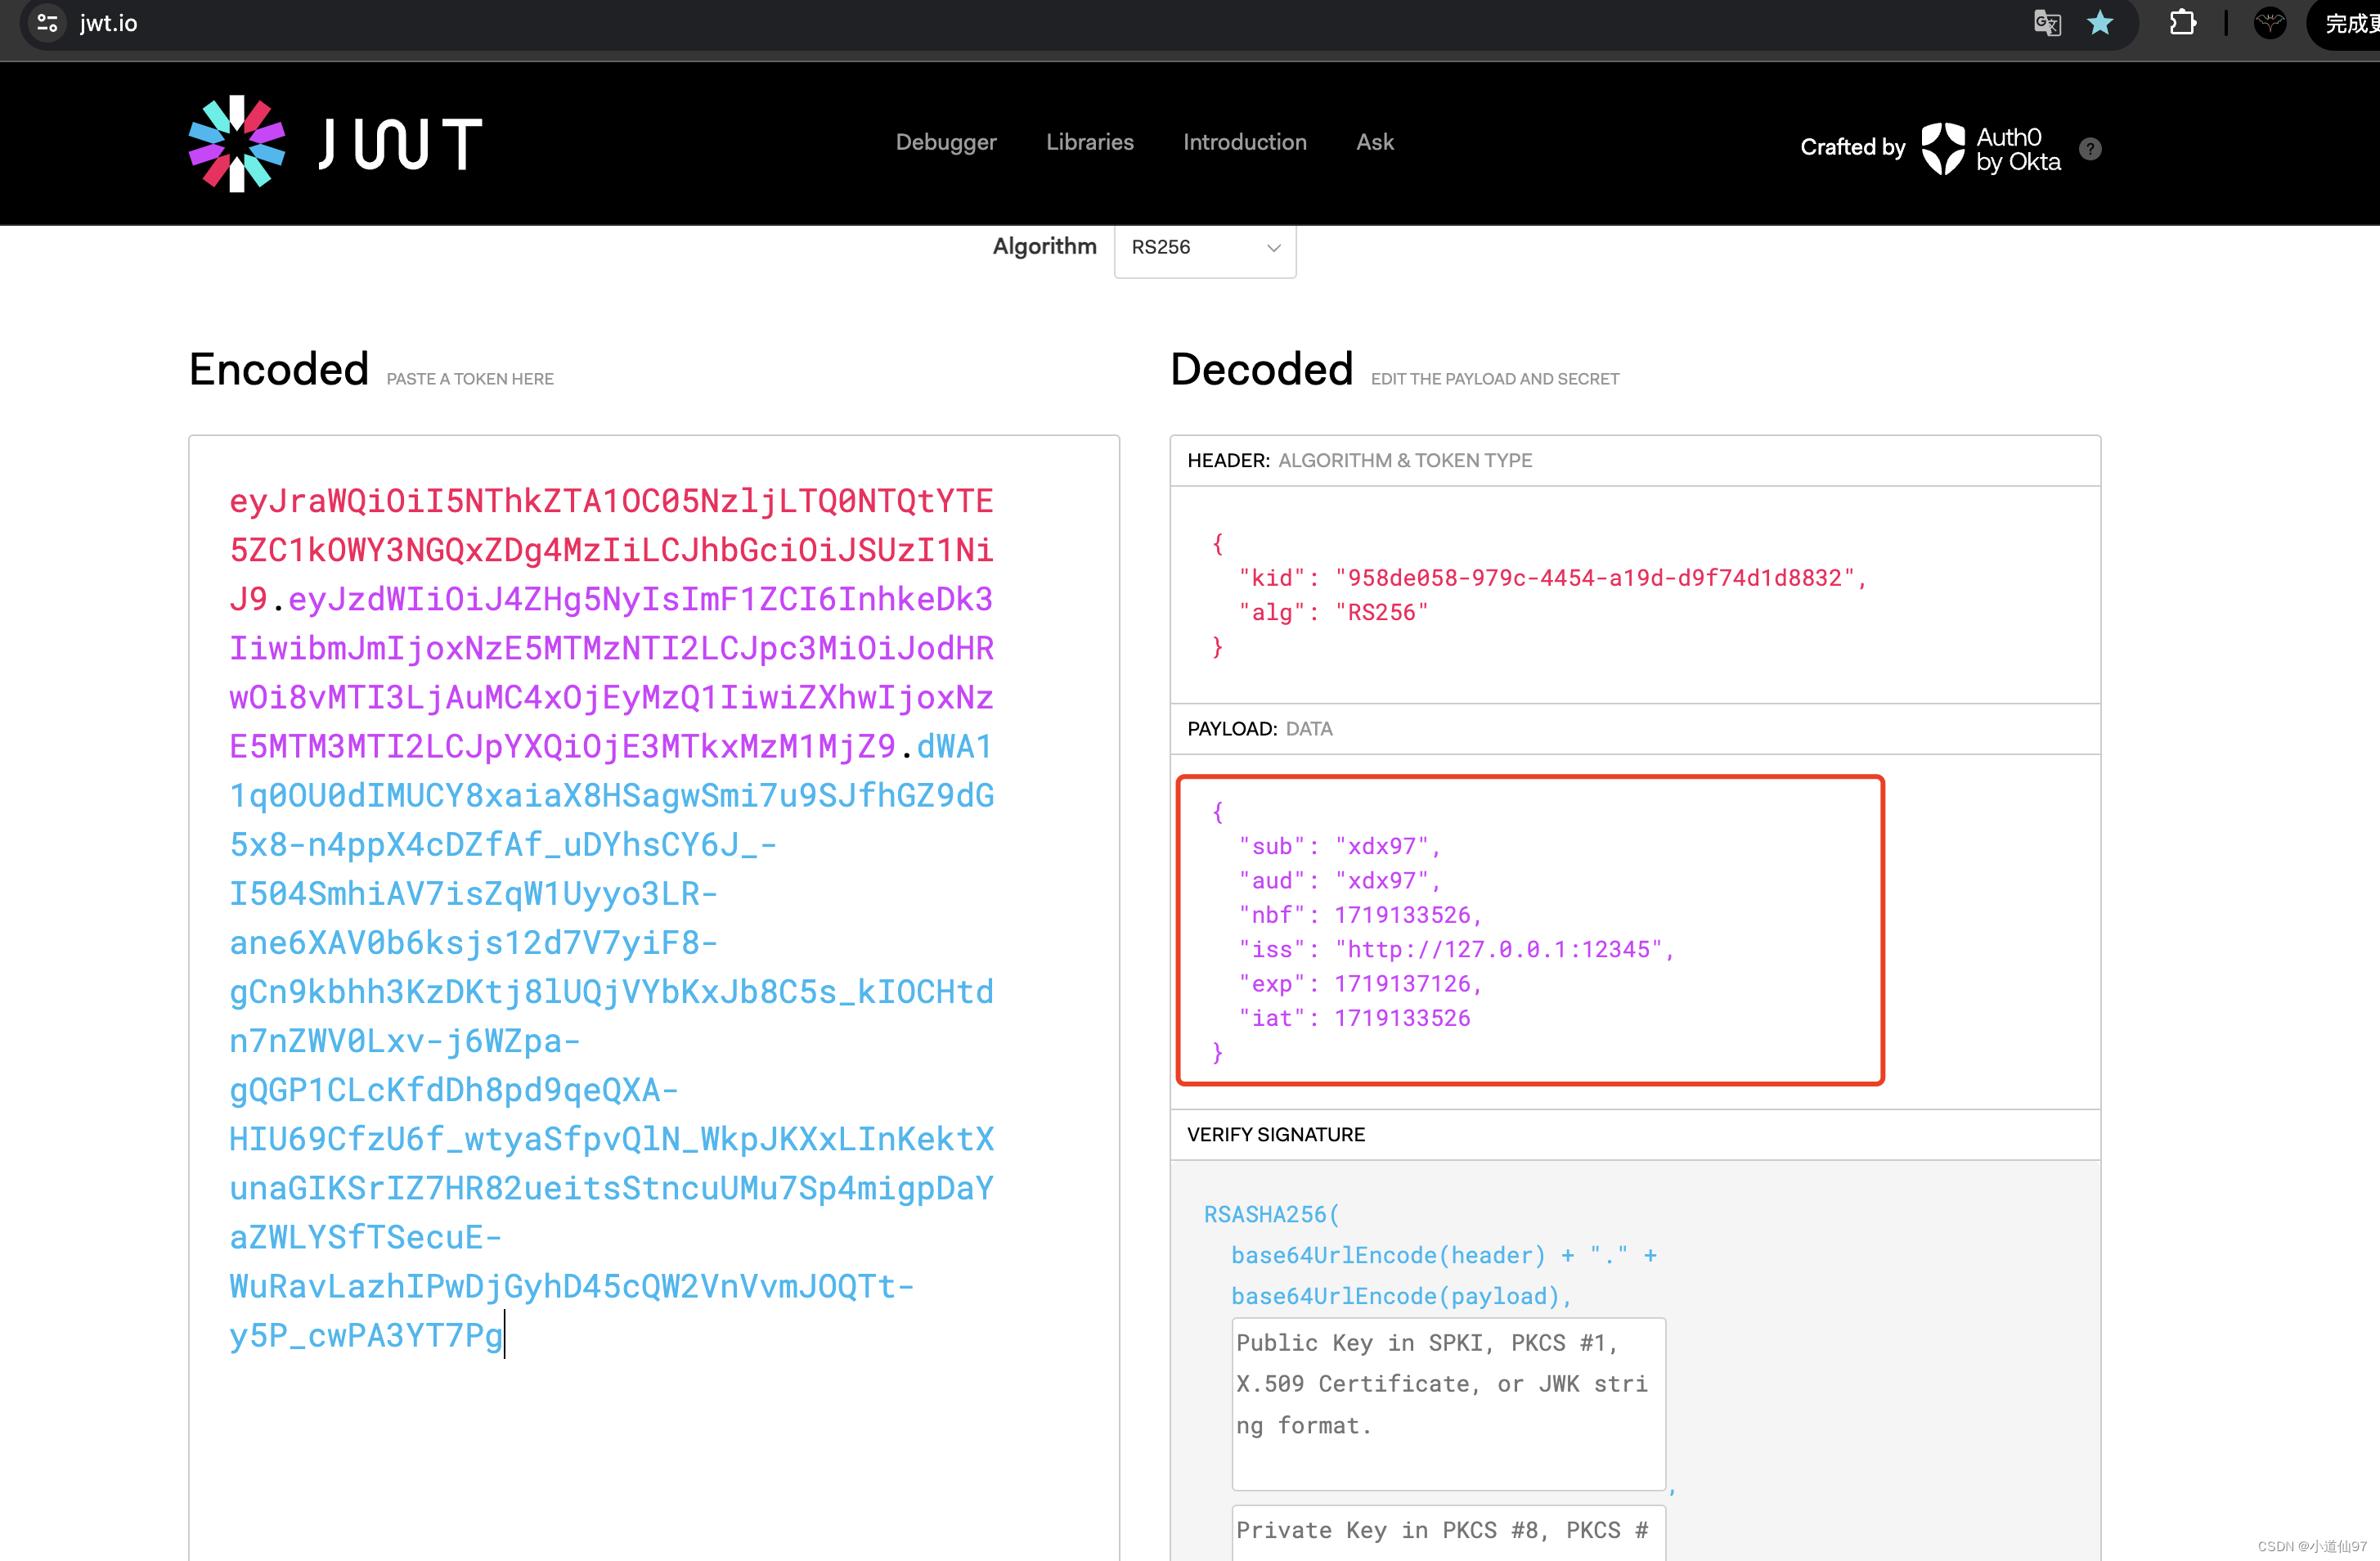2380x1561 pixels.
Task: Click the EDIT THE PAYLOAD AND SECRET link
Action: pos(1493,380)
